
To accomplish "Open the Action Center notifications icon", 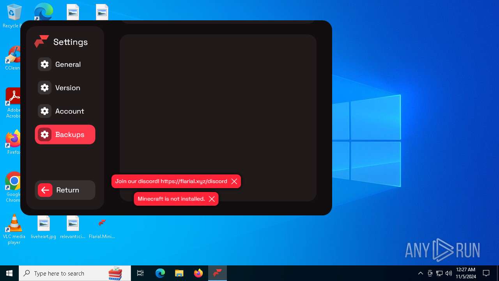I will point(486,273).
